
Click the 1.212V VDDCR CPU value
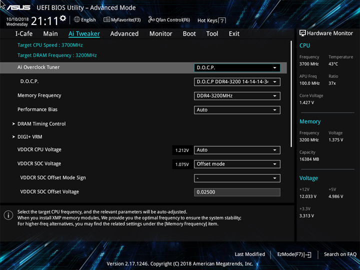pyautogui.click(x=182, y=150)
